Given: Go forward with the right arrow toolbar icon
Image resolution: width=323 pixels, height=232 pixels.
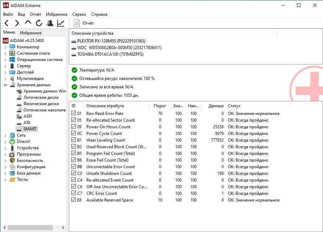Looking at the screenshot, I should tap(17, 23).
